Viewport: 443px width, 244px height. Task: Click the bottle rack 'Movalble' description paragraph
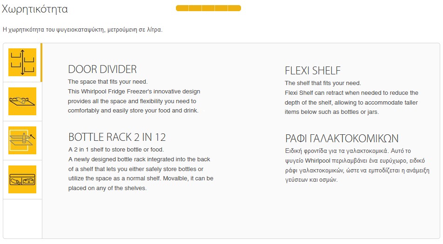(141, 174)
